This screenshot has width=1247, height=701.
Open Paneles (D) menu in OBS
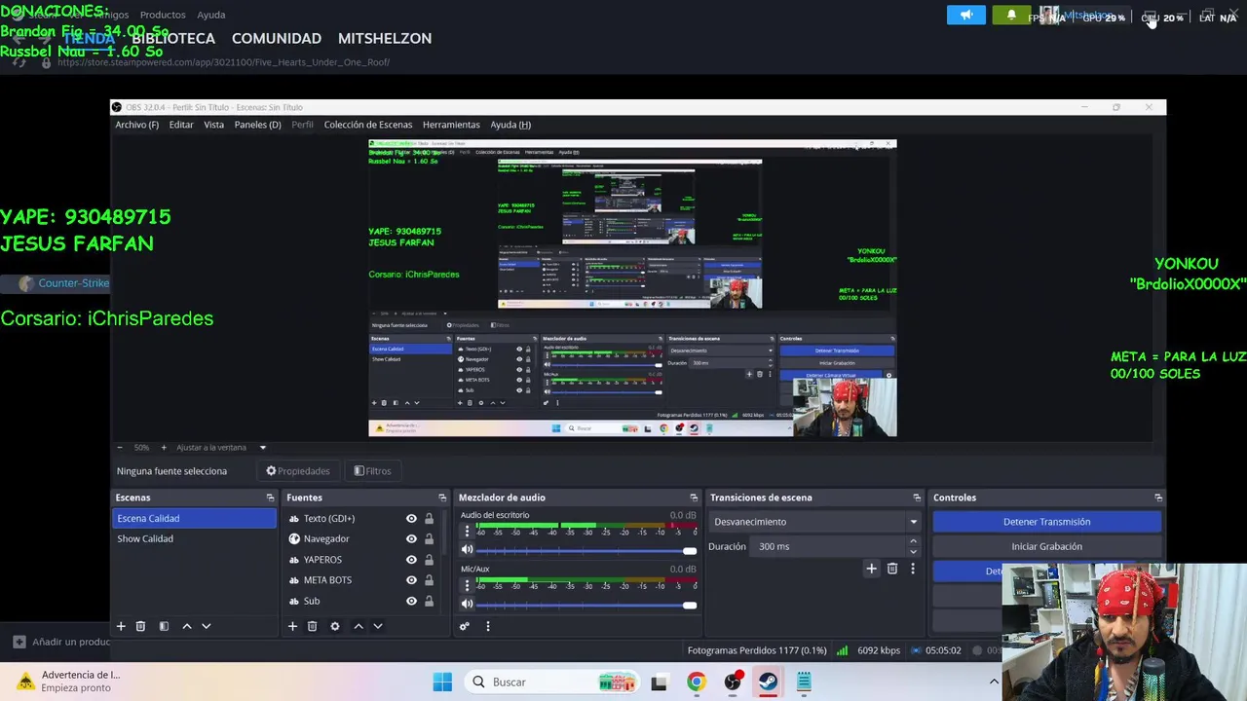point(257,125)
